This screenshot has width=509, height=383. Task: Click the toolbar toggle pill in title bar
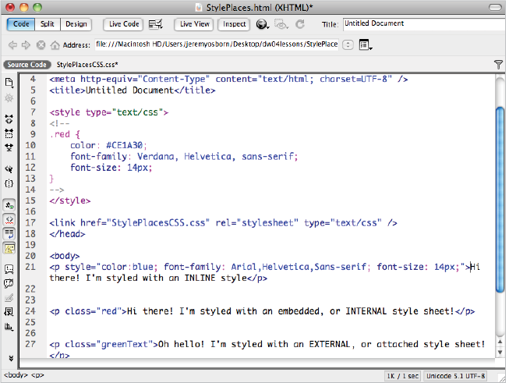[495, 7]
